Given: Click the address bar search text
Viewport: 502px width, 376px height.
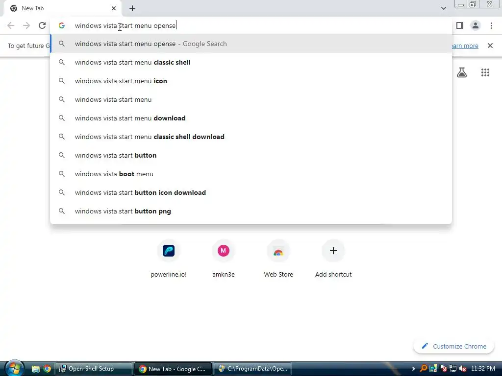Looking at the screenshot, I should [125, 25].
